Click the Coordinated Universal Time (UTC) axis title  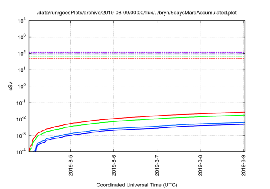pos(137,185)
